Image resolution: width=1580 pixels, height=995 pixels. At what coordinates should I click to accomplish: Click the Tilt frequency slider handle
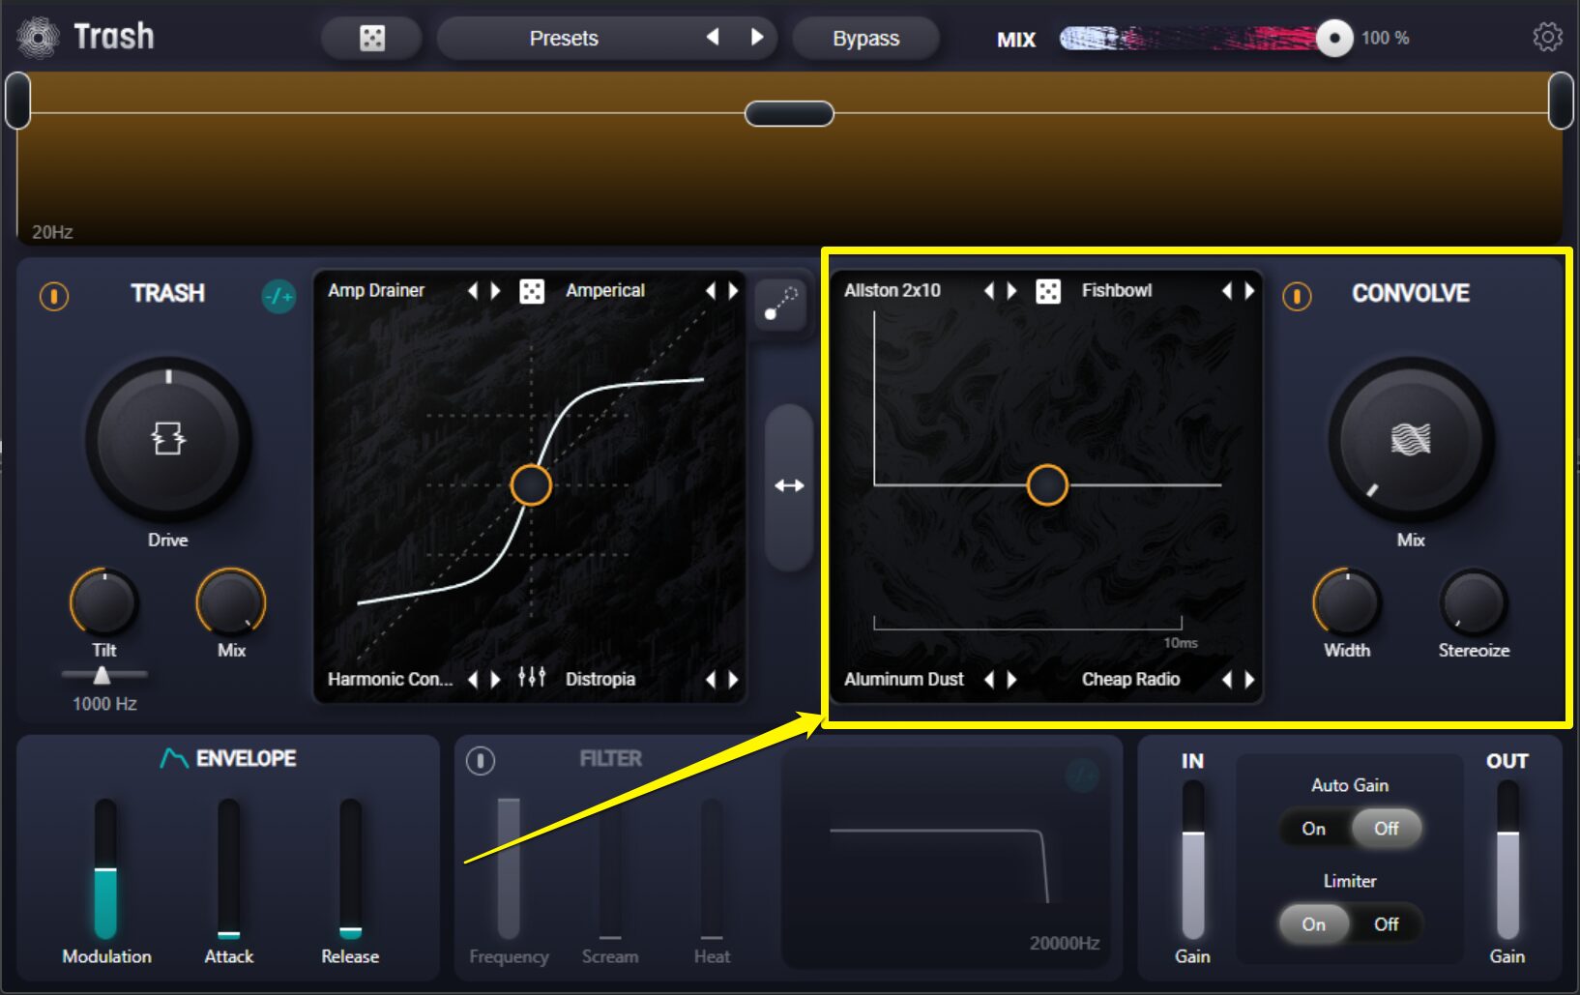click(102, 675)
